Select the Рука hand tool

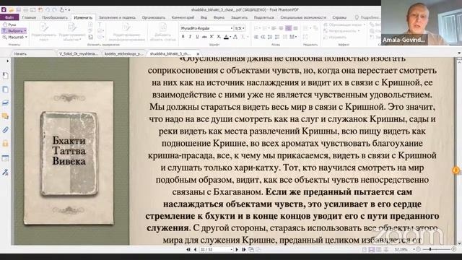click(x=9, y=25)
